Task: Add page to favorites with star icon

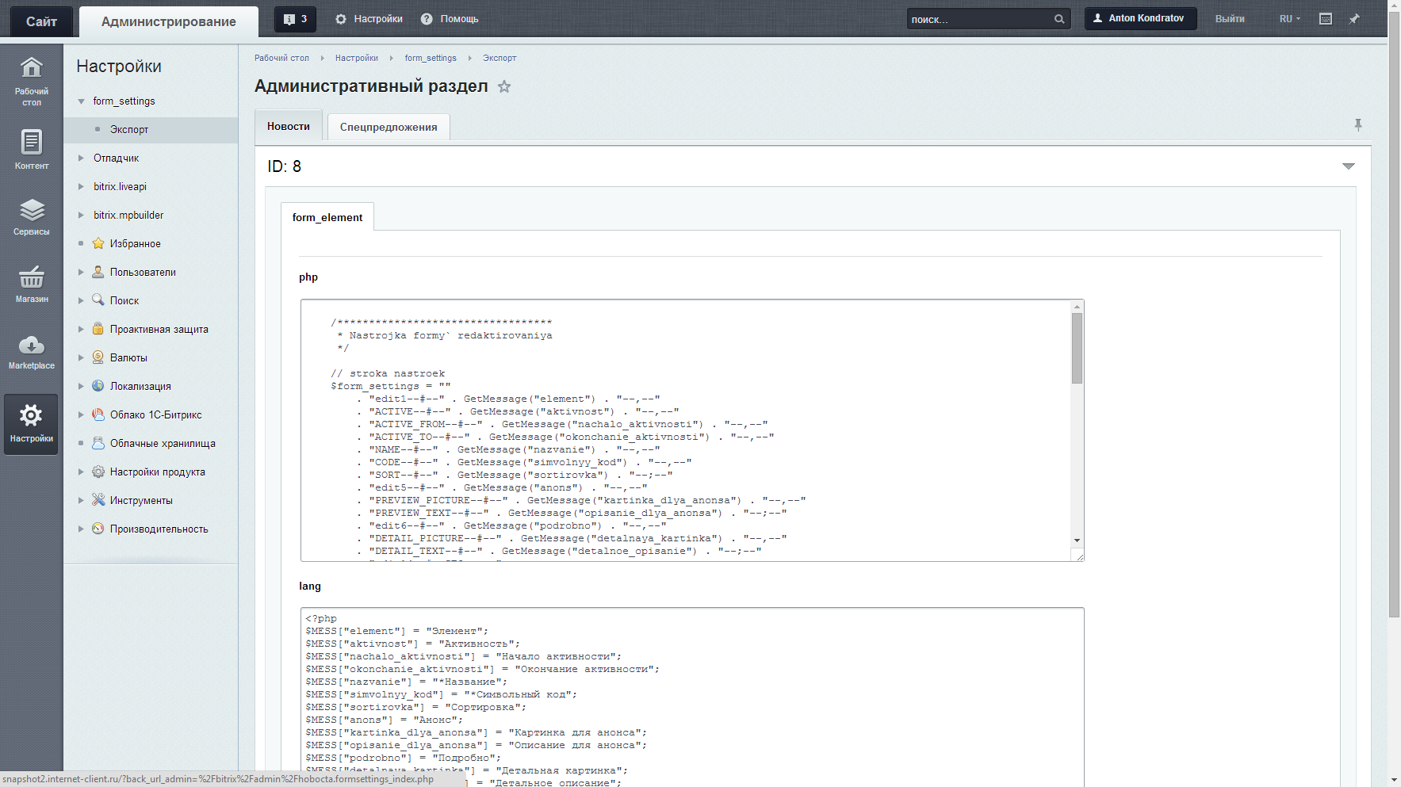Action: point(504,87)
